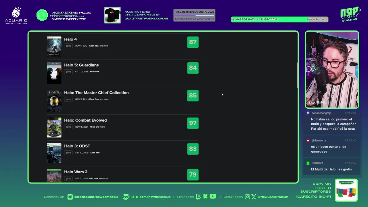Click the YouTube badge beside @daroverta
This screenshot has height=207, width=368.
(308, 141)
